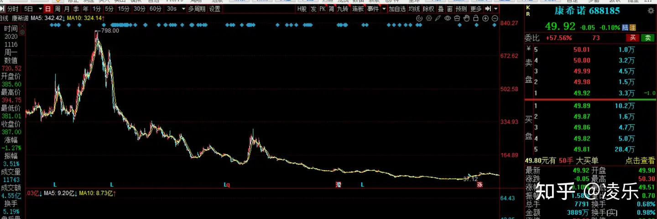Image resolution: width=657 pixels, height=219 pixels.
Task: Toggle the chart lock icon
Action: [476, 18]
